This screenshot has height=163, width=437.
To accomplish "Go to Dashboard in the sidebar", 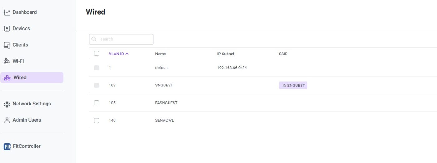I will point(25,12).
